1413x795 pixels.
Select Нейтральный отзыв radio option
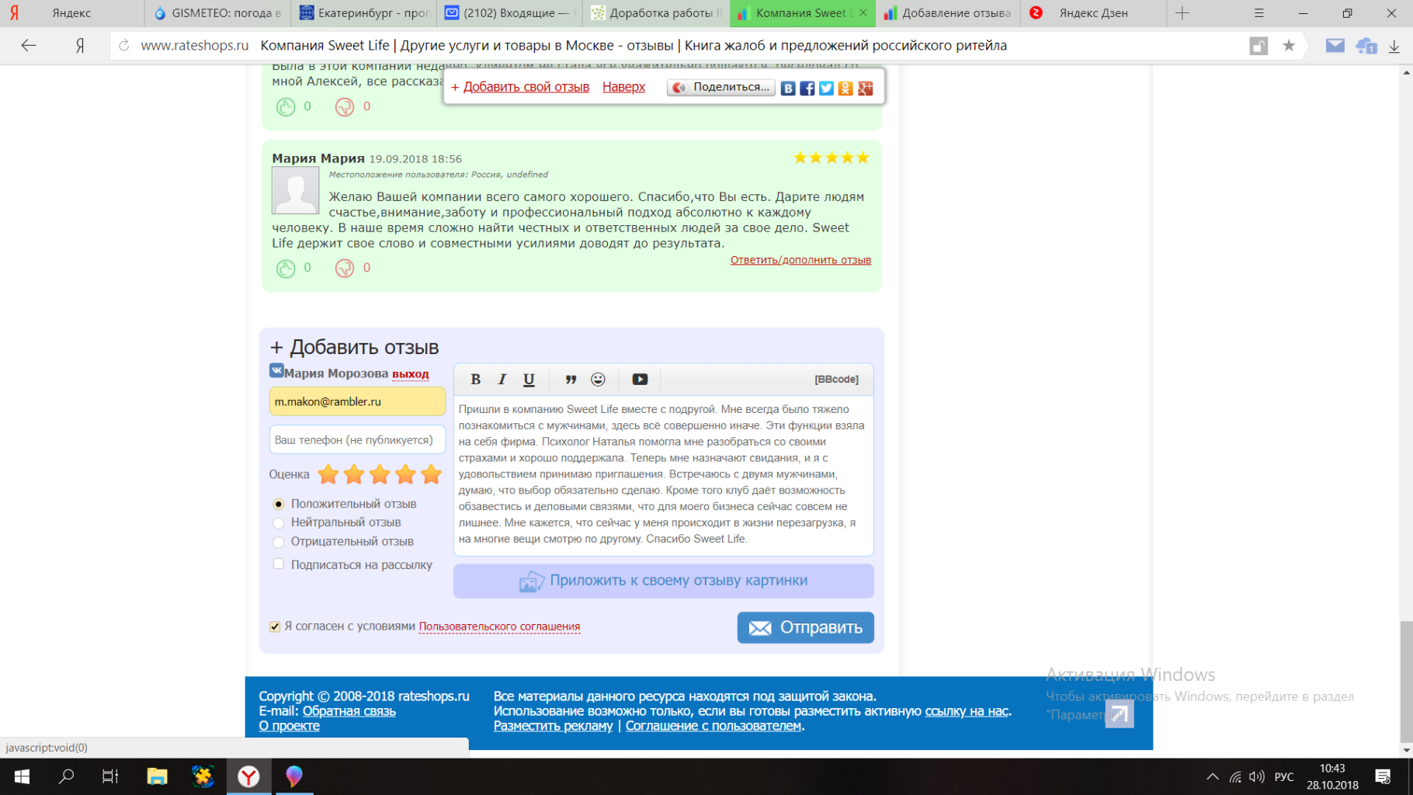coord(279,523)
